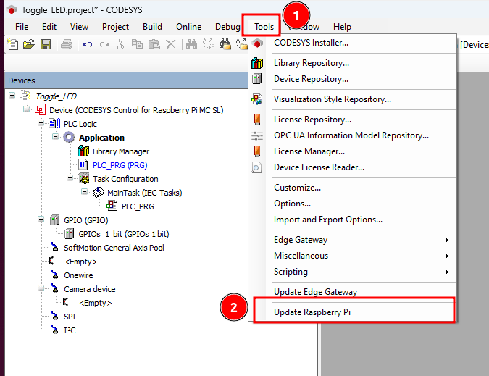
Task: Select Library Manager tree item
Action: [x=121, y=151]
